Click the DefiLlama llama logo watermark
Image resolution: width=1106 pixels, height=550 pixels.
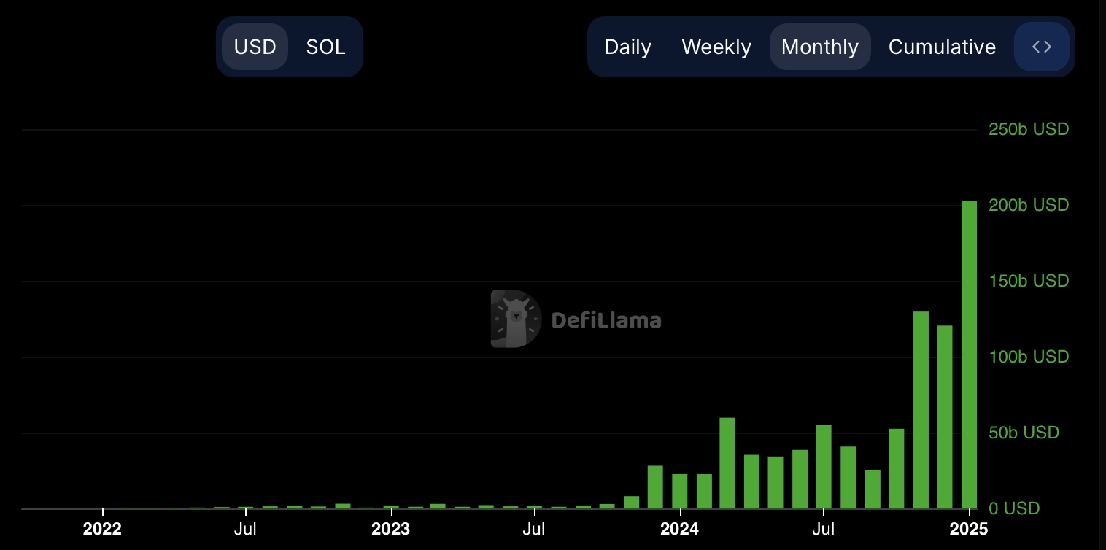517,319
